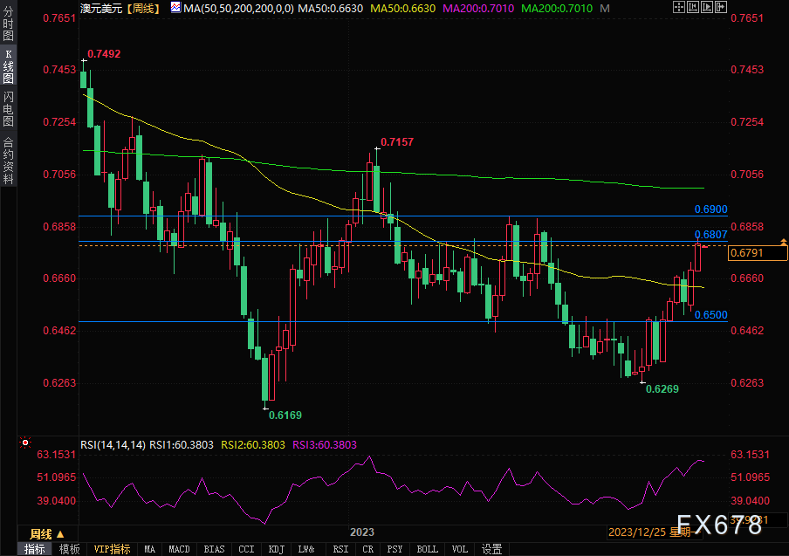This screenshot has height=556, width=789.
Task: Click the alert bell icon on price axis
Action: pyautogui.click(x=784, y=240)
